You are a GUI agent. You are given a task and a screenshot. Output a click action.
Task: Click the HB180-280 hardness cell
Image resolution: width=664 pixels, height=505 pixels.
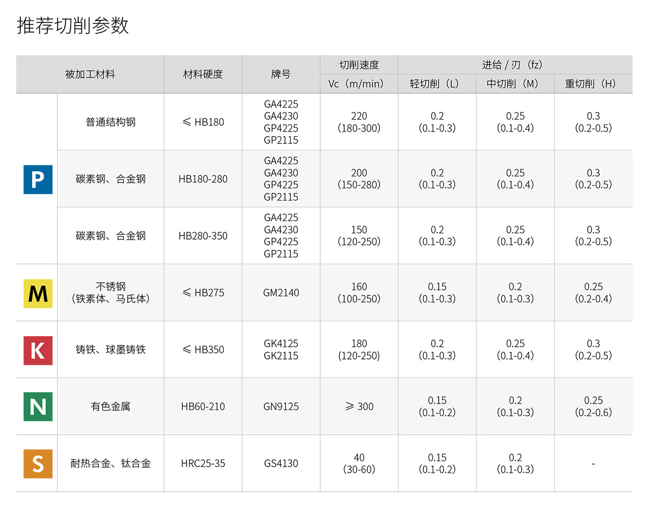(x=203, y=179)
